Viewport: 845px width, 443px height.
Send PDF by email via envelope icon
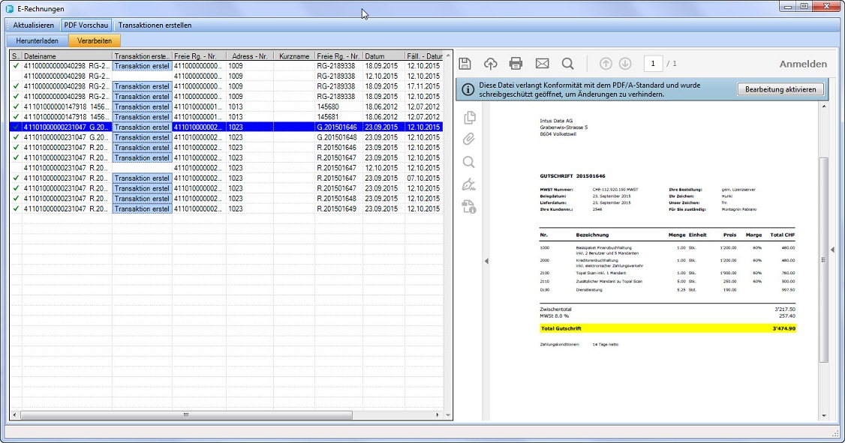[542, 64]
